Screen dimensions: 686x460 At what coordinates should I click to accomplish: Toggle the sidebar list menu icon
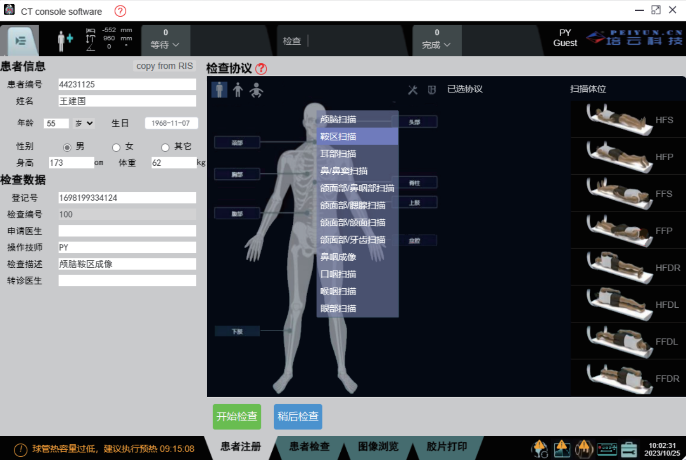point(20,41)
